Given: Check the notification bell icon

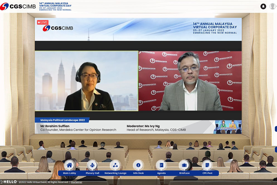Looking at the screenshot, I should [263, 6].
